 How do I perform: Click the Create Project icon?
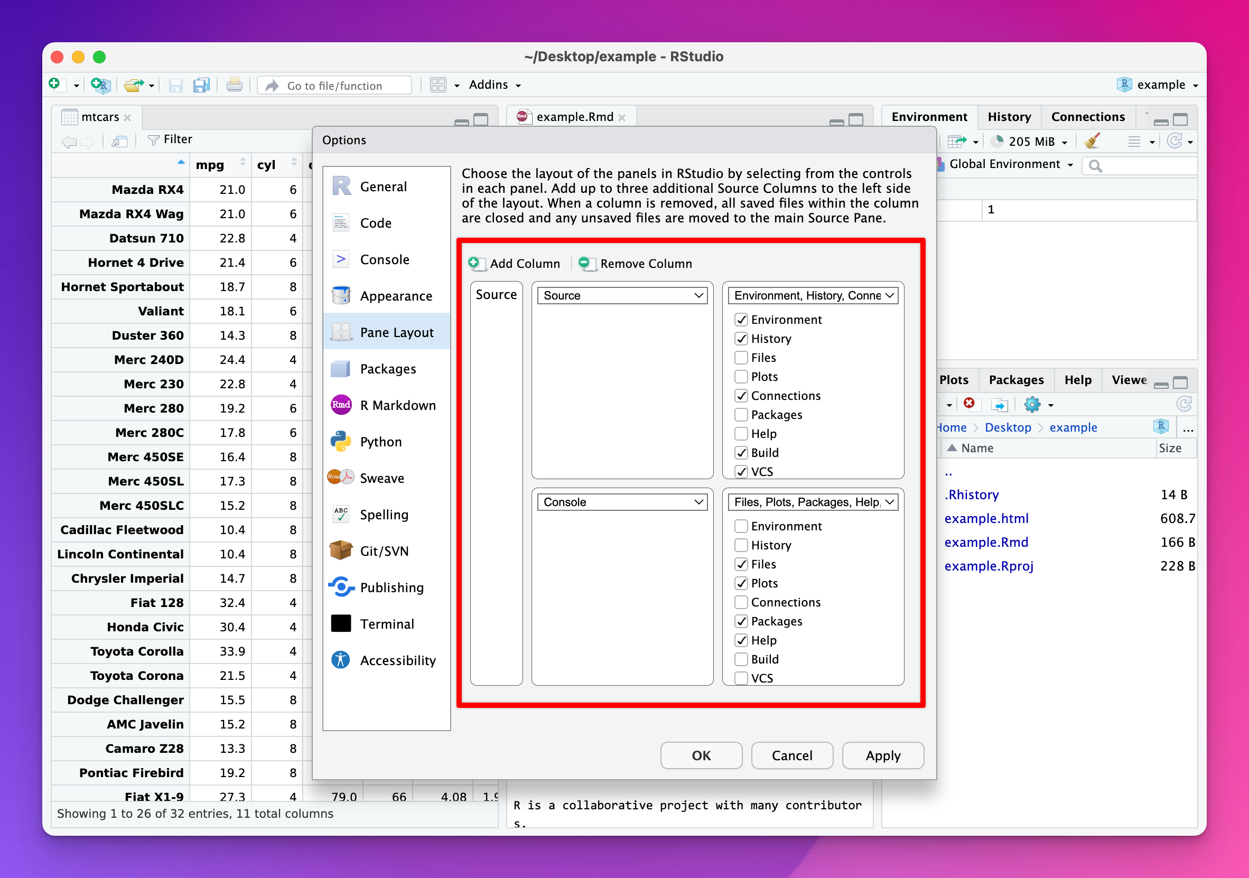(100, 85)
